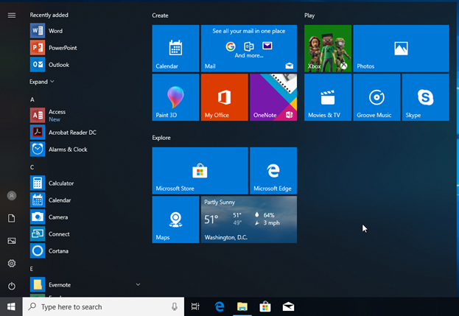This screenshot has width=459, height=316.
Task: Open the Xbox tile
Action: (328, 49)
